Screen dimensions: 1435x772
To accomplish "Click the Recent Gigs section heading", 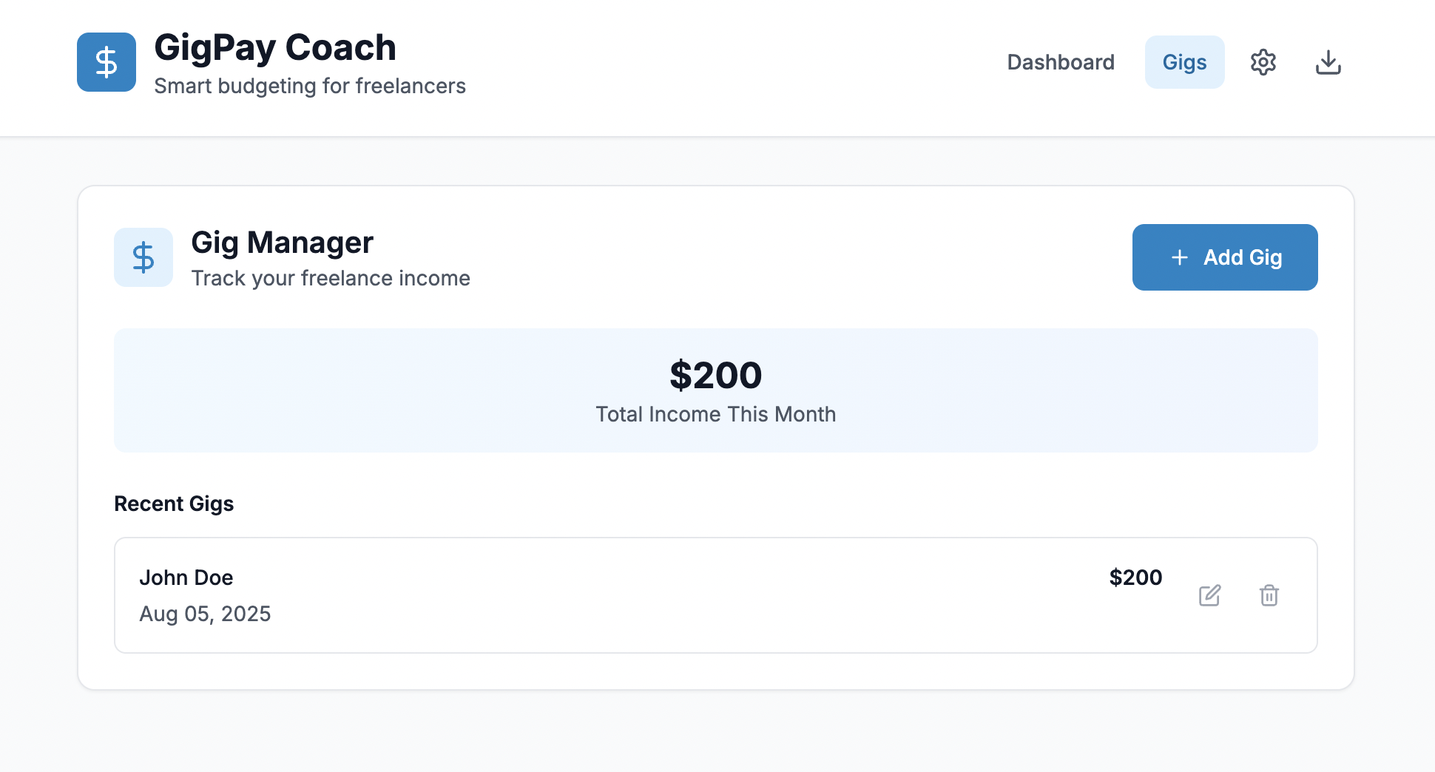I will point(174,504).
